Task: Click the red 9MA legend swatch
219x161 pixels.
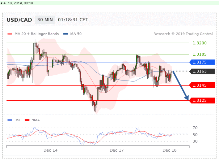Action: point(27,120)
